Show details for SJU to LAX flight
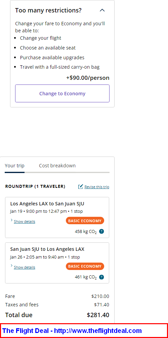The height and width of the screenshot is (338, 168). (x=25, y=267)
